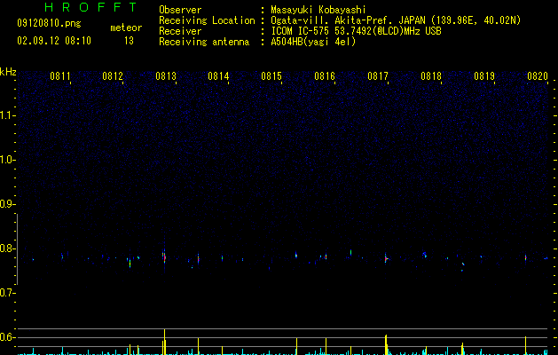Click the 1.0 frequency axis label
The height and width of the screenshot is (355, 558).
pyautogui.click(x=7, y=160)
